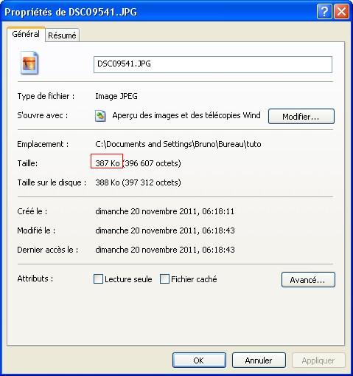The width and height of the screenshot is (353, 376).
Task: Select the Général tab
Action: 26,34
